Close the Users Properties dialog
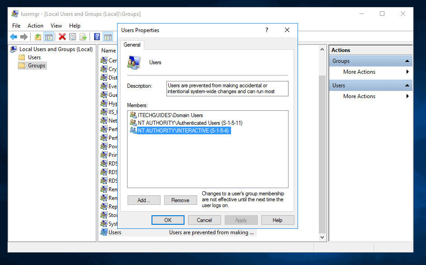Image resolution: width=426 pixels, height=265 pixels. pos(287,30)
